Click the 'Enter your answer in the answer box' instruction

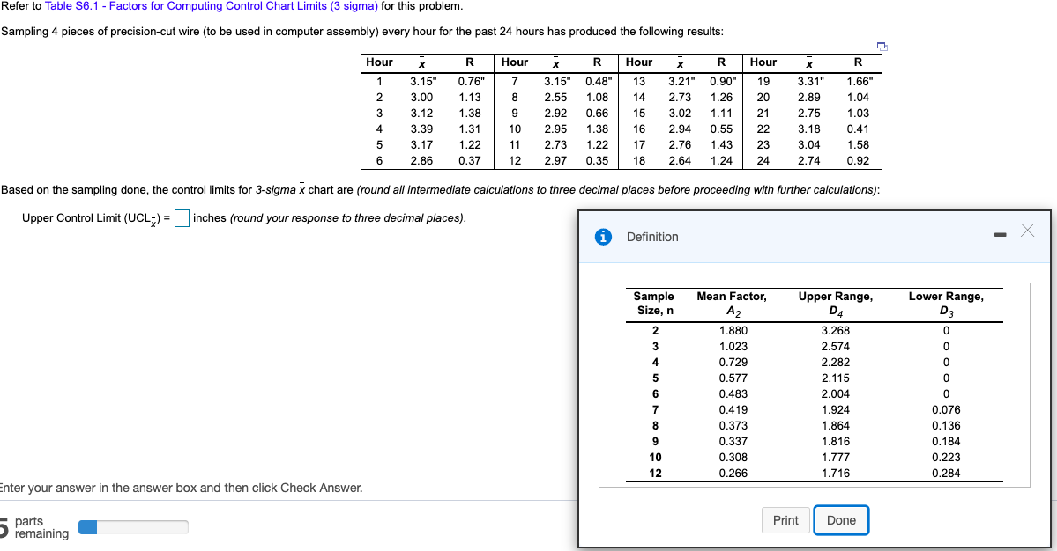[x=182, y=488]
